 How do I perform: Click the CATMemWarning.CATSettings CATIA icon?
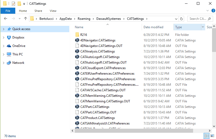77,95
